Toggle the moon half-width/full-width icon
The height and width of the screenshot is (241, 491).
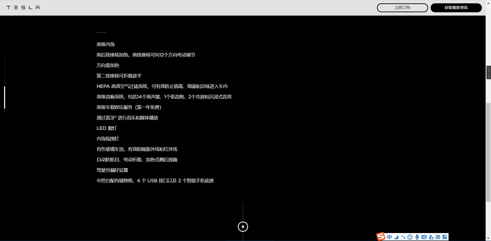[x=396, y=237]
